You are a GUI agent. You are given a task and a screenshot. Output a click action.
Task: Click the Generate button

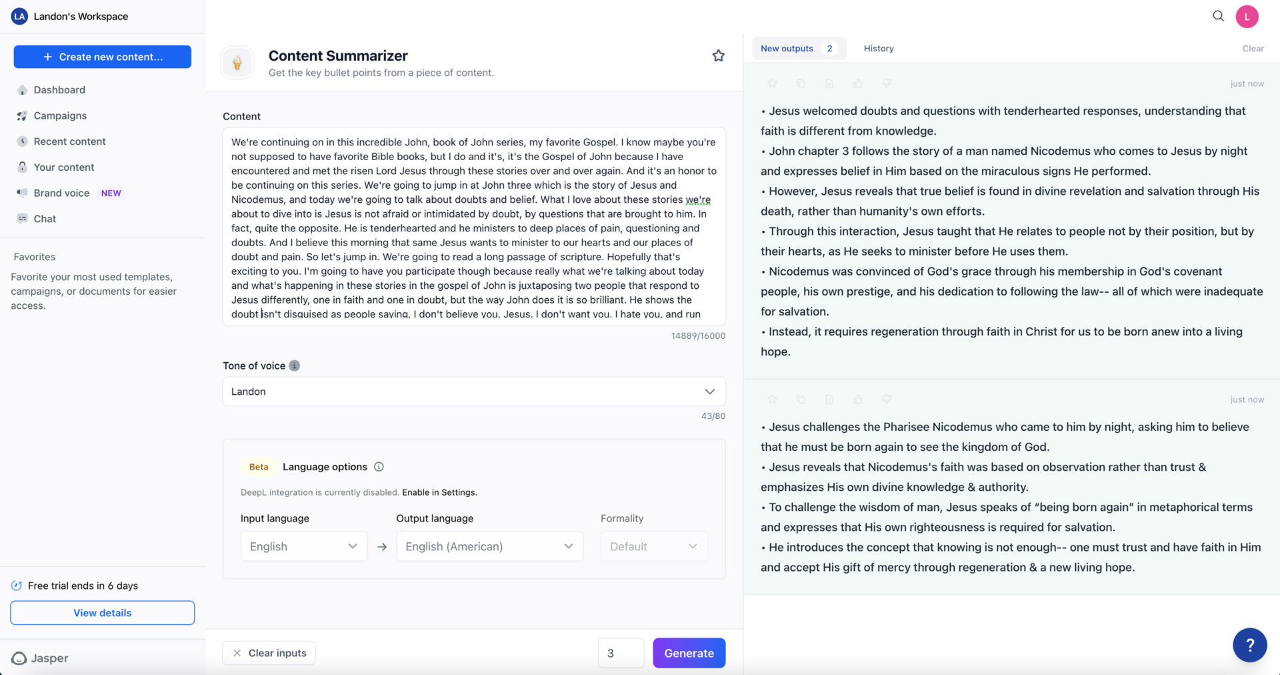click(x=689, y=653)
